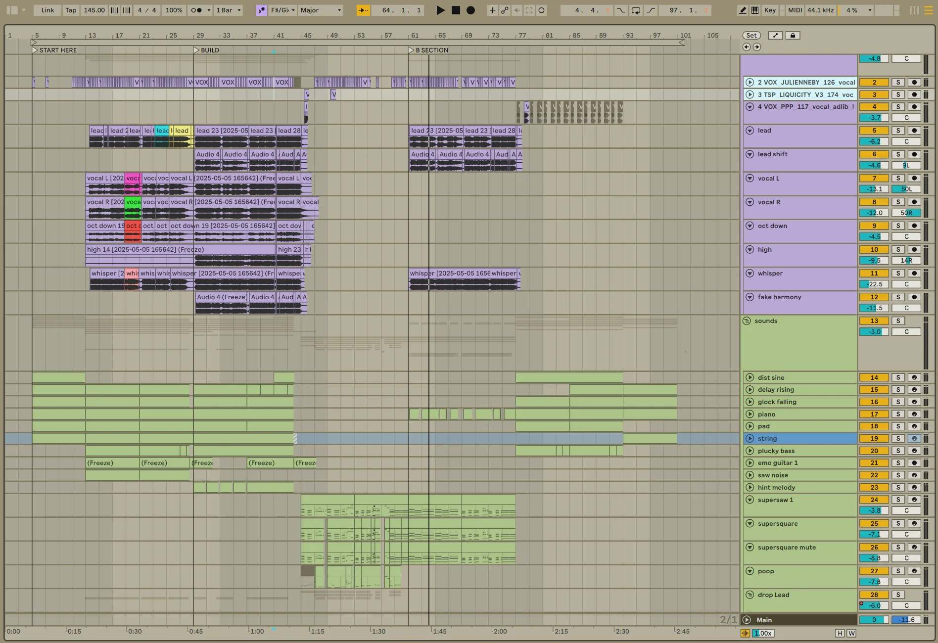Toggle the browser show/hide icon

point(12,10)
